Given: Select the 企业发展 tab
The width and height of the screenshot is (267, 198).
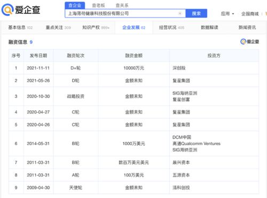Looking at the screenshot, I should click(x=134, y=27).
